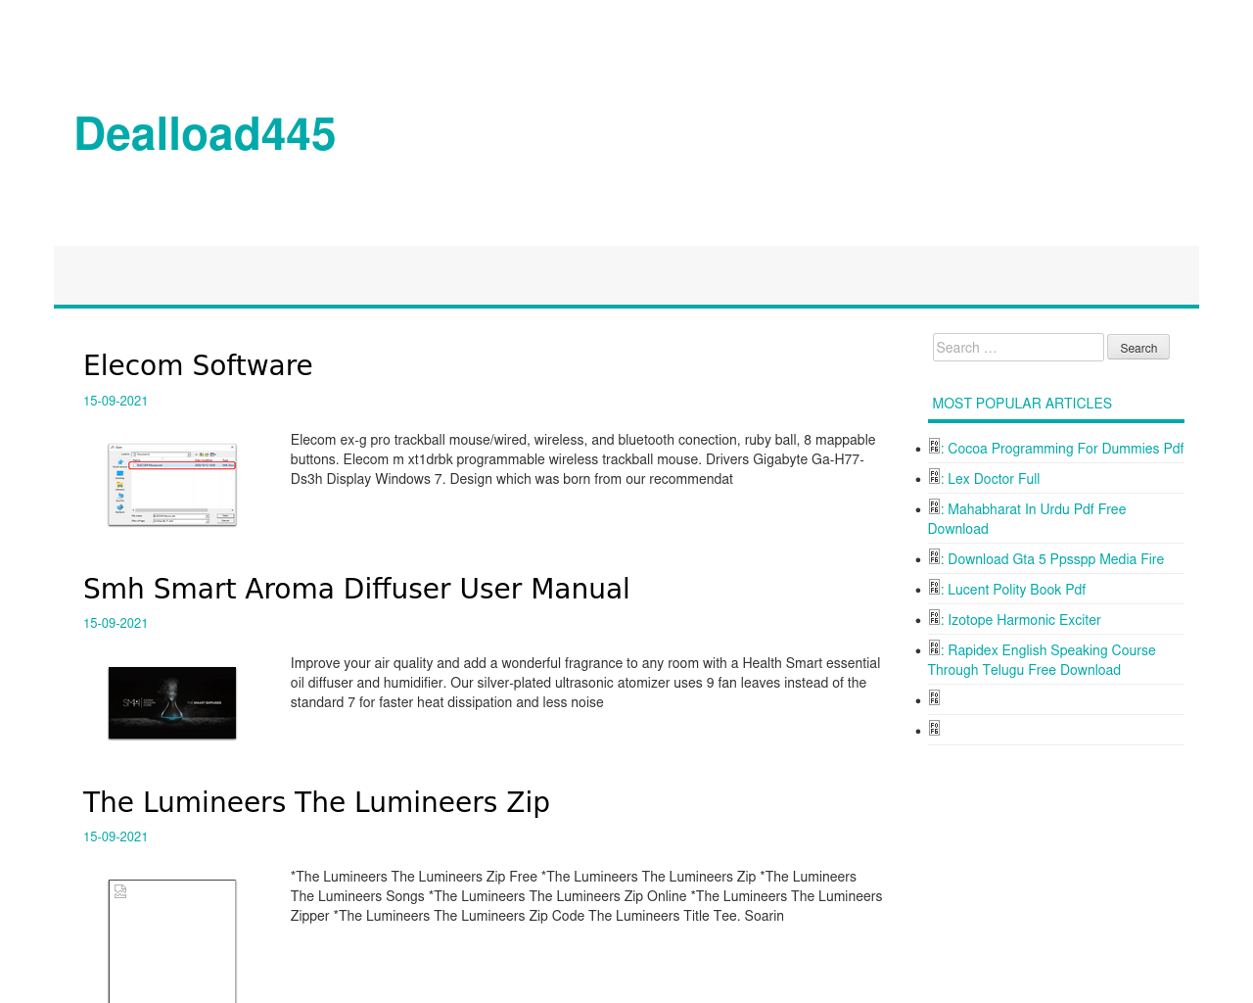Open the Dealload445 site title
This screenshot has width=1253, height=1003.
205,134
